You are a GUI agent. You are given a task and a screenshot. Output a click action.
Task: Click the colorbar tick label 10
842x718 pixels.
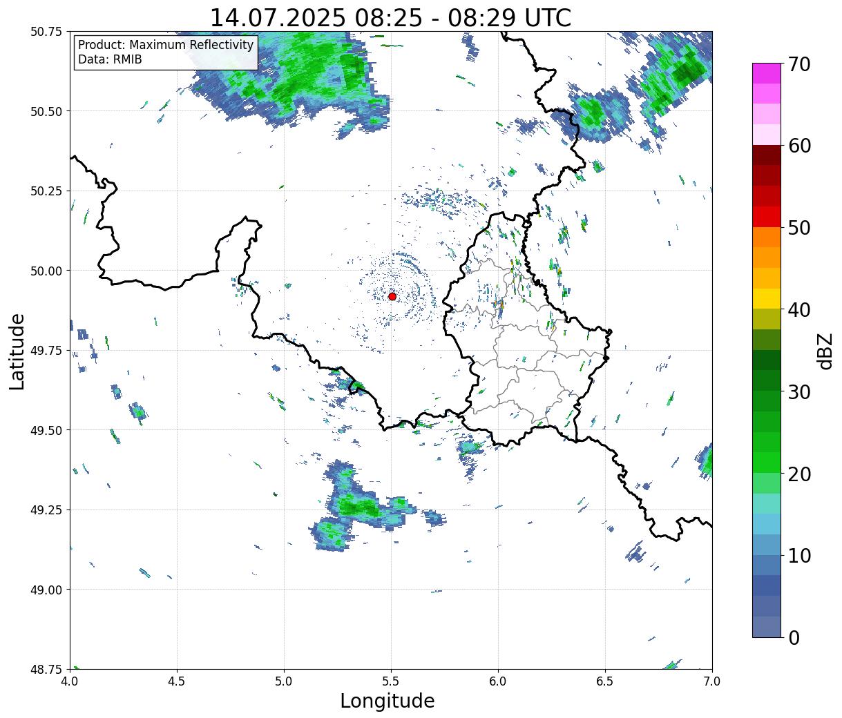pyautogui.click(x=798, y=556)
